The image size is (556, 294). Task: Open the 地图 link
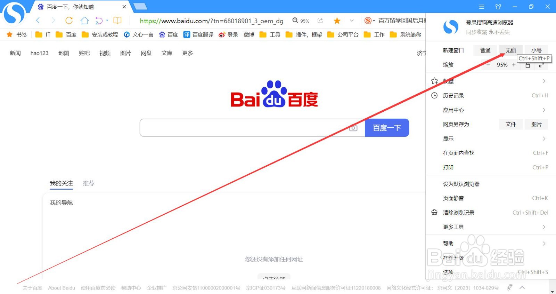[64, 53]
